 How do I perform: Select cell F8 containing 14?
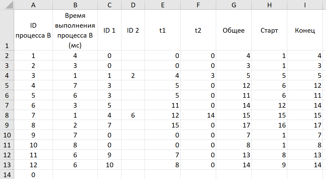tap(198, 115)
